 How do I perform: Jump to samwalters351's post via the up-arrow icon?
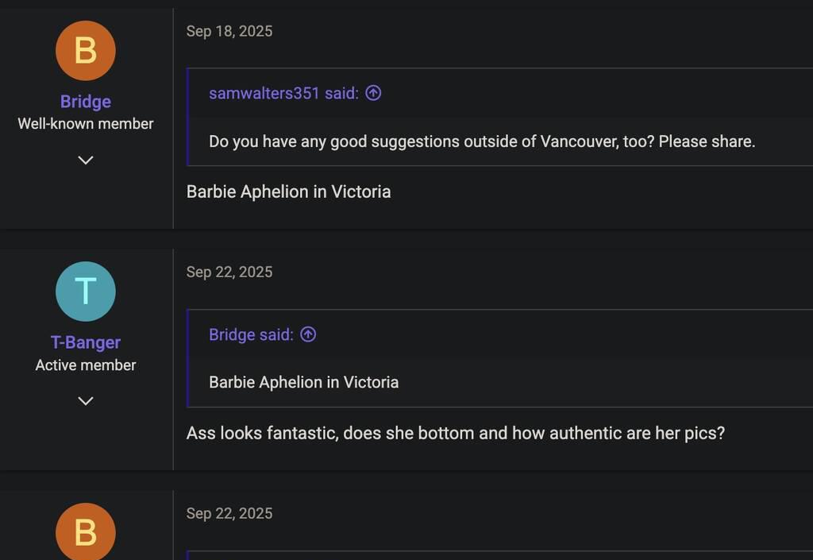point(373,93)
